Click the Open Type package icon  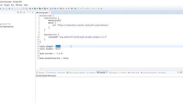61,9
